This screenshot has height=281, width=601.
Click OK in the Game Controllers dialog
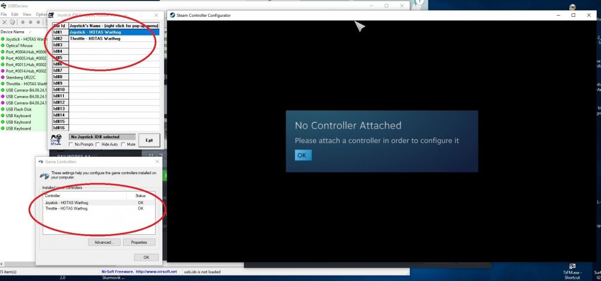[x=146, y=257]
